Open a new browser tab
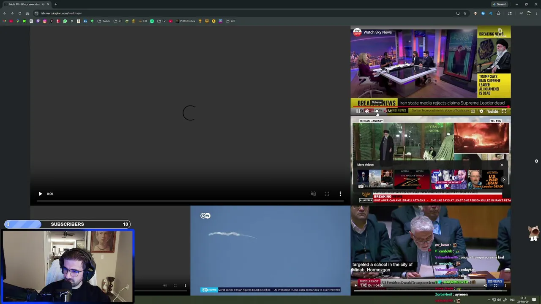 55,4
